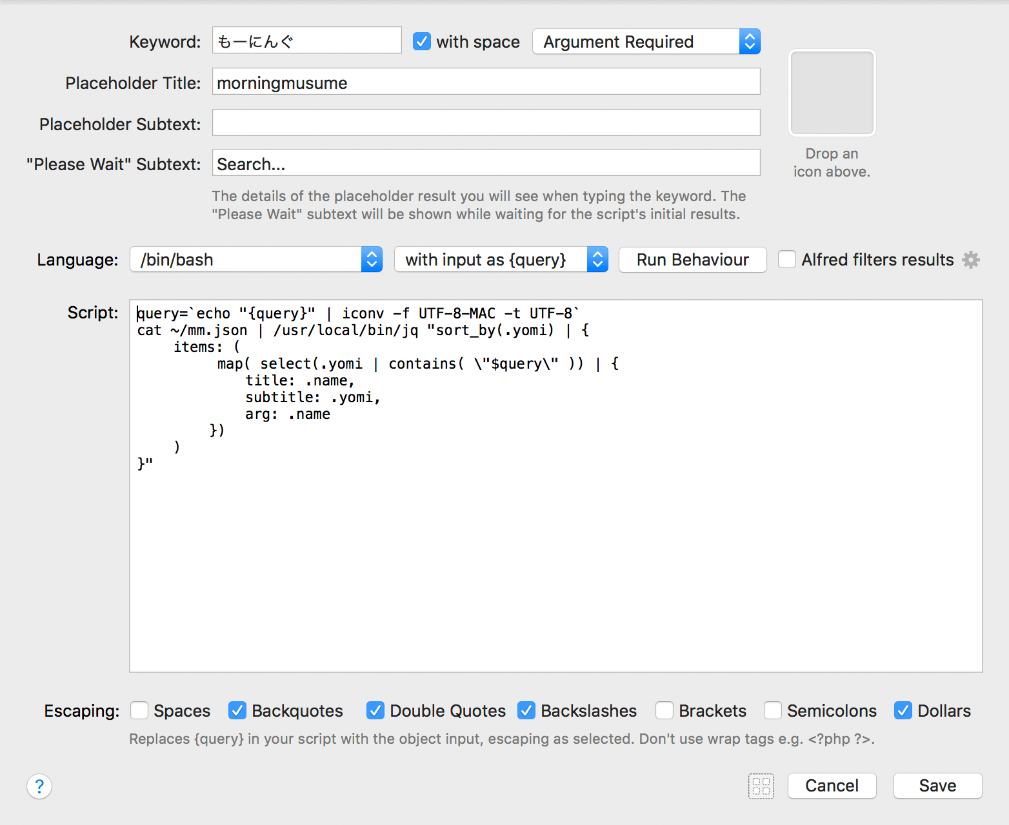This screenshot has width=1009, height=825.
Task: Expand the /bin/bash language dropdown
Action: (x=256, y=260)
